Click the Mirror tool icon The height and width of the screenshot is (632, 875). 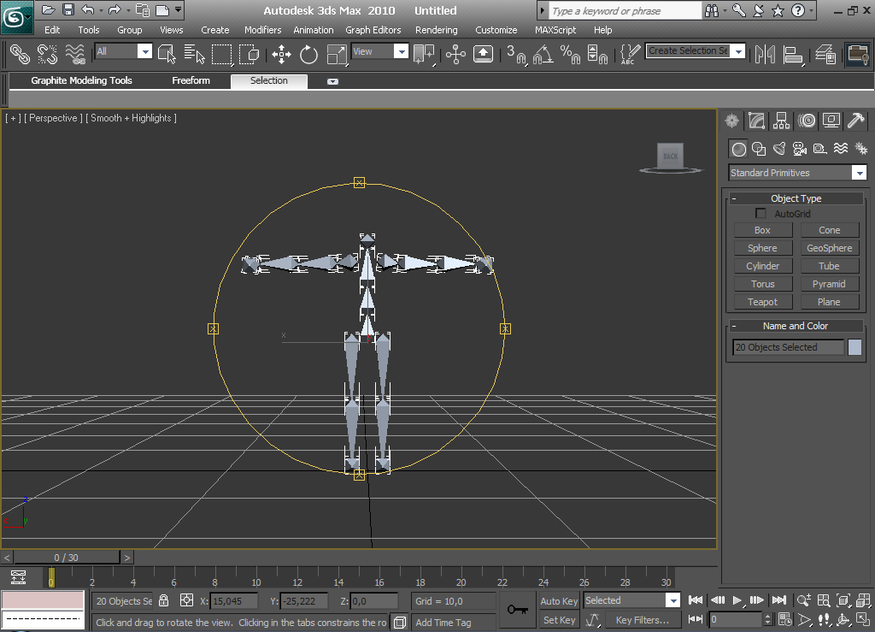[x=765, y=55]
